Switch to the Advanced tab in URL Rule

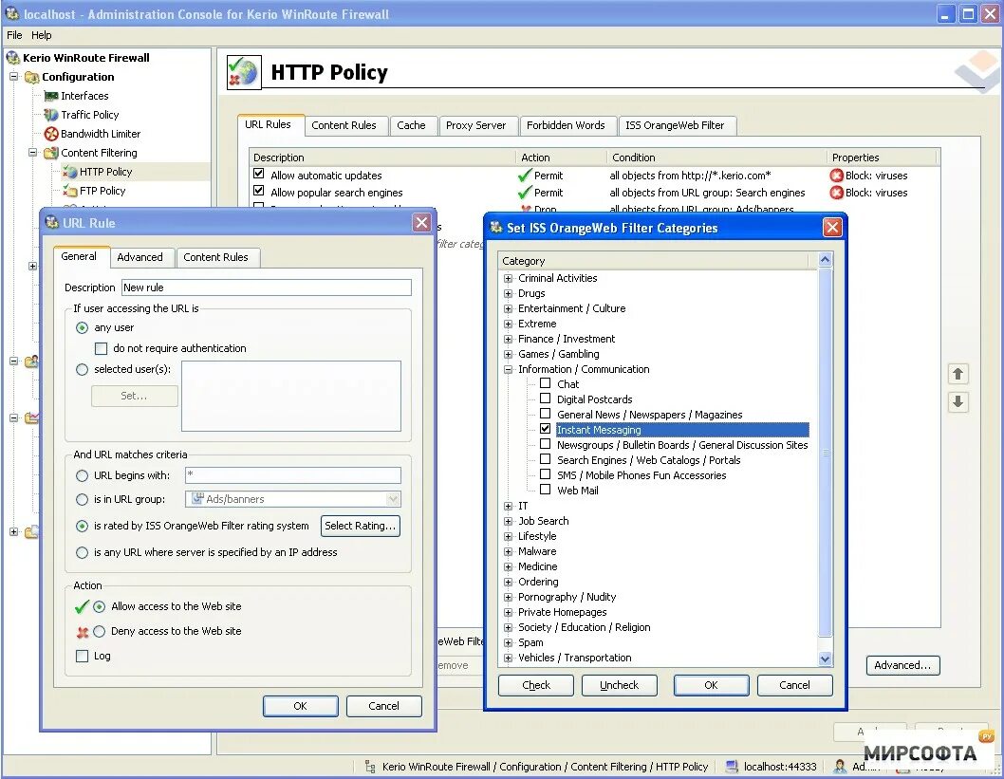[139, 257]
